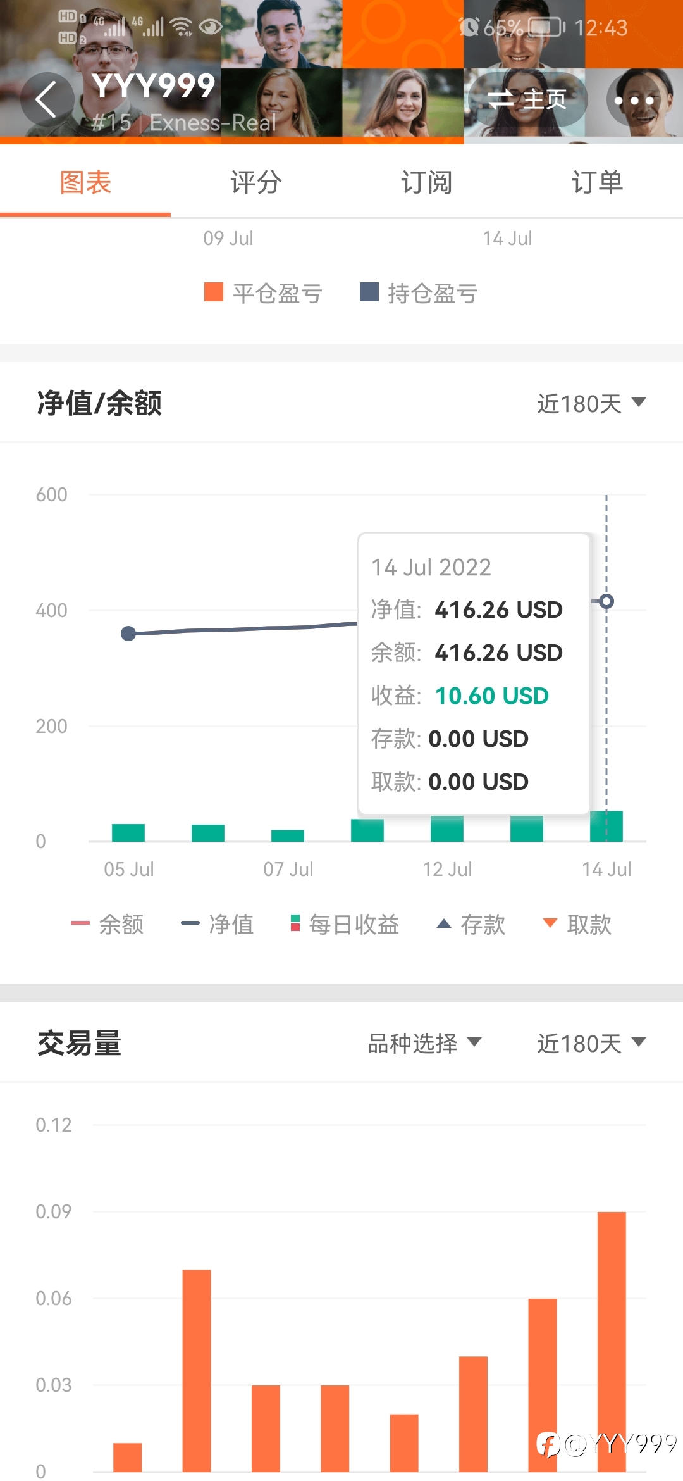Expand the 品种选择 dropdown

[424, 1043]
